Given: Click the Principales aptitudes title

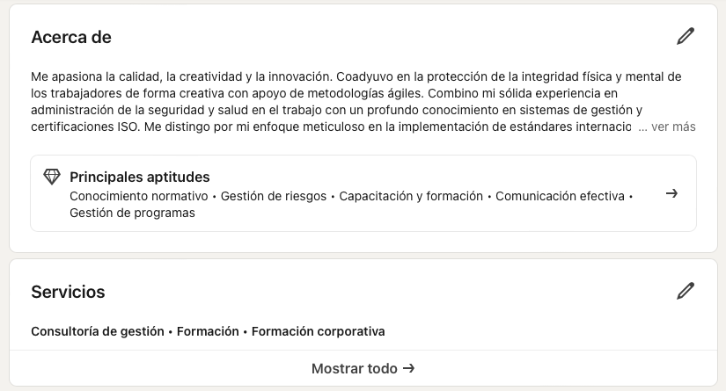Looking at the screenshot, I should [139, 177].
